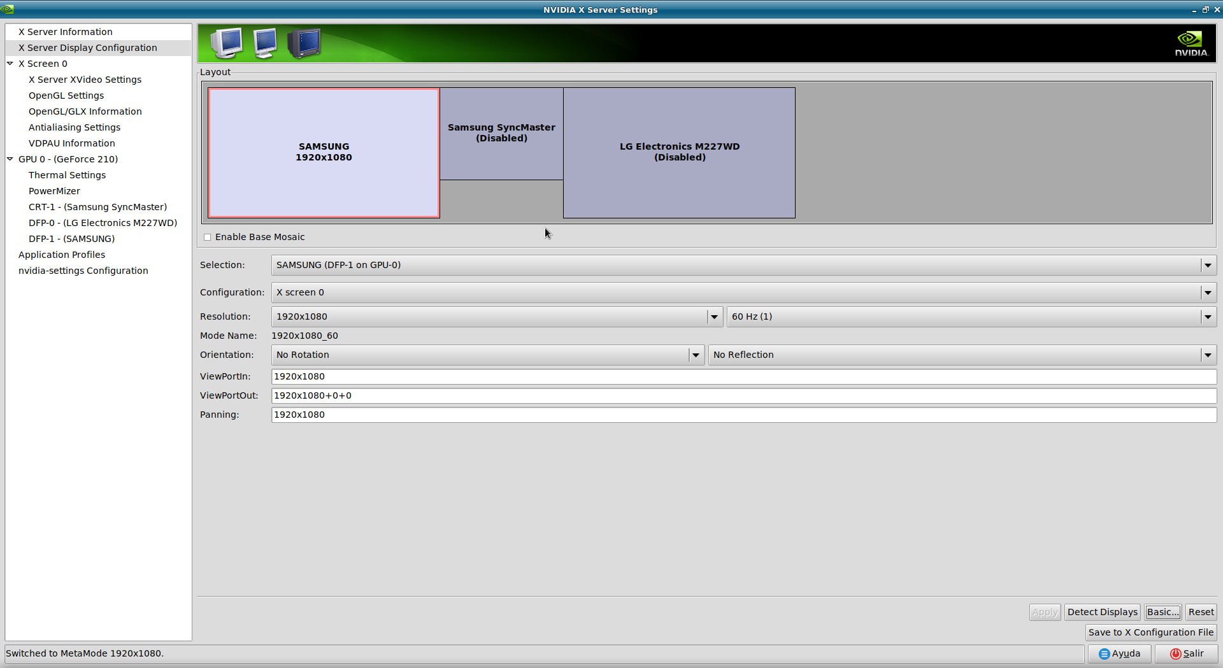Open X Server Information page
Screen dimensions: 1223x668
pyautogui.click(x=98, y=32)
